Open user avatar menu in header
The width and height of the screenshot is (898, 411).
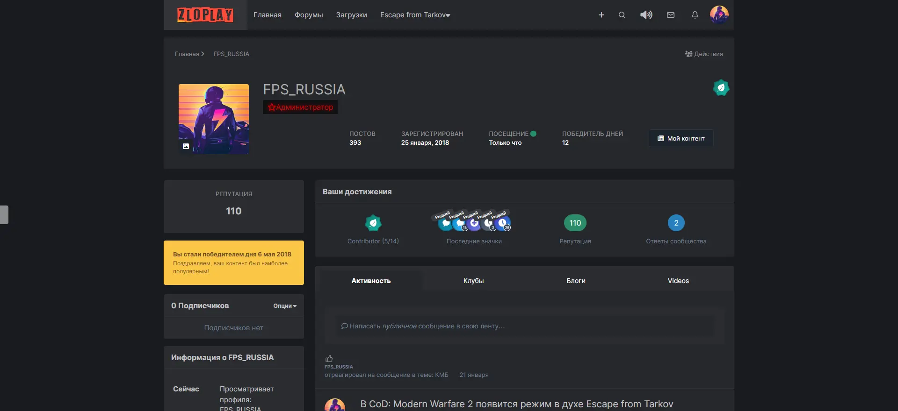tap(719, 15)
